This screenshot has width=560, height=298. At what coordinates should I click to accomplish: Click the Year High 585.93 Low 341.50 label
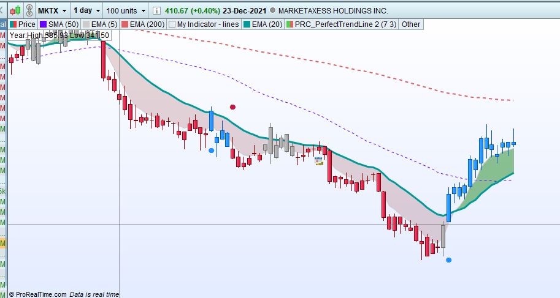tap(59, 35)
